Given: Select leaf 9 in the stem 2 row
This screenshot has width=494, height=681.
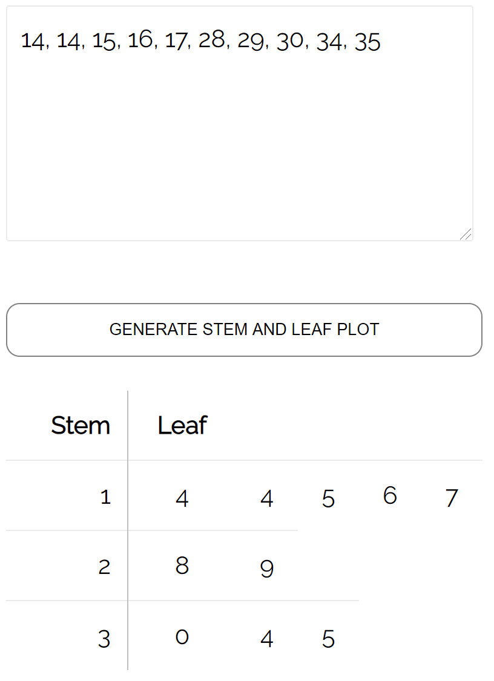Looking at the screenshot, I should [x=267, y=569].
